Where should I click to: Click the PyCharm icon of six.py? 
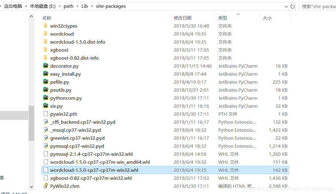point(46,106)
